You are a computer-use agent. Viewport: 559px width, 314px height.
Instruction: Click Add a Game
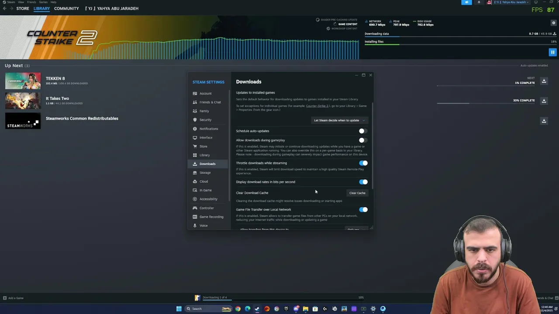click(13, 298)
